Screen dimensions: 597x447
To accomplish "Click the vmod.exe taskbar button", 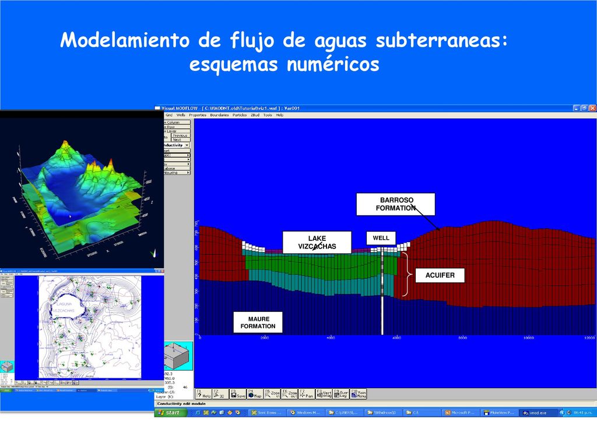I will [x=537, y=413].
